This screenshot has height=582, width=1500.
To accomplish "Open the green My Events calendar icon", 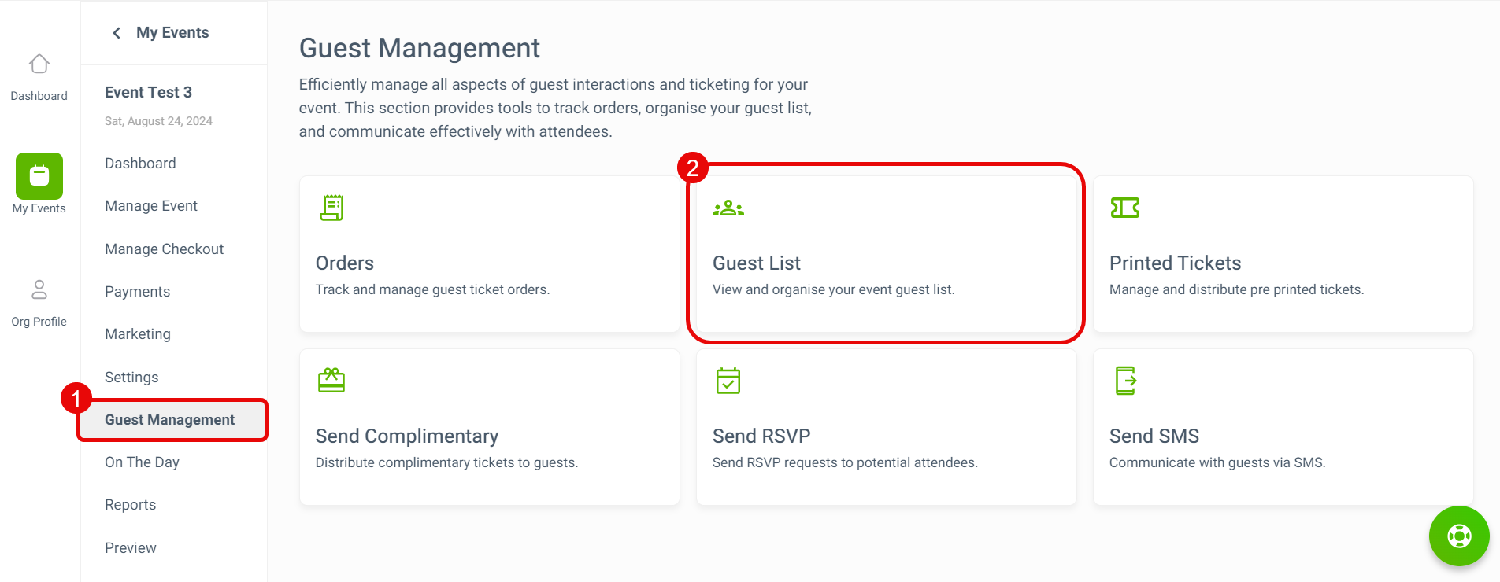I will pos(39,176).
